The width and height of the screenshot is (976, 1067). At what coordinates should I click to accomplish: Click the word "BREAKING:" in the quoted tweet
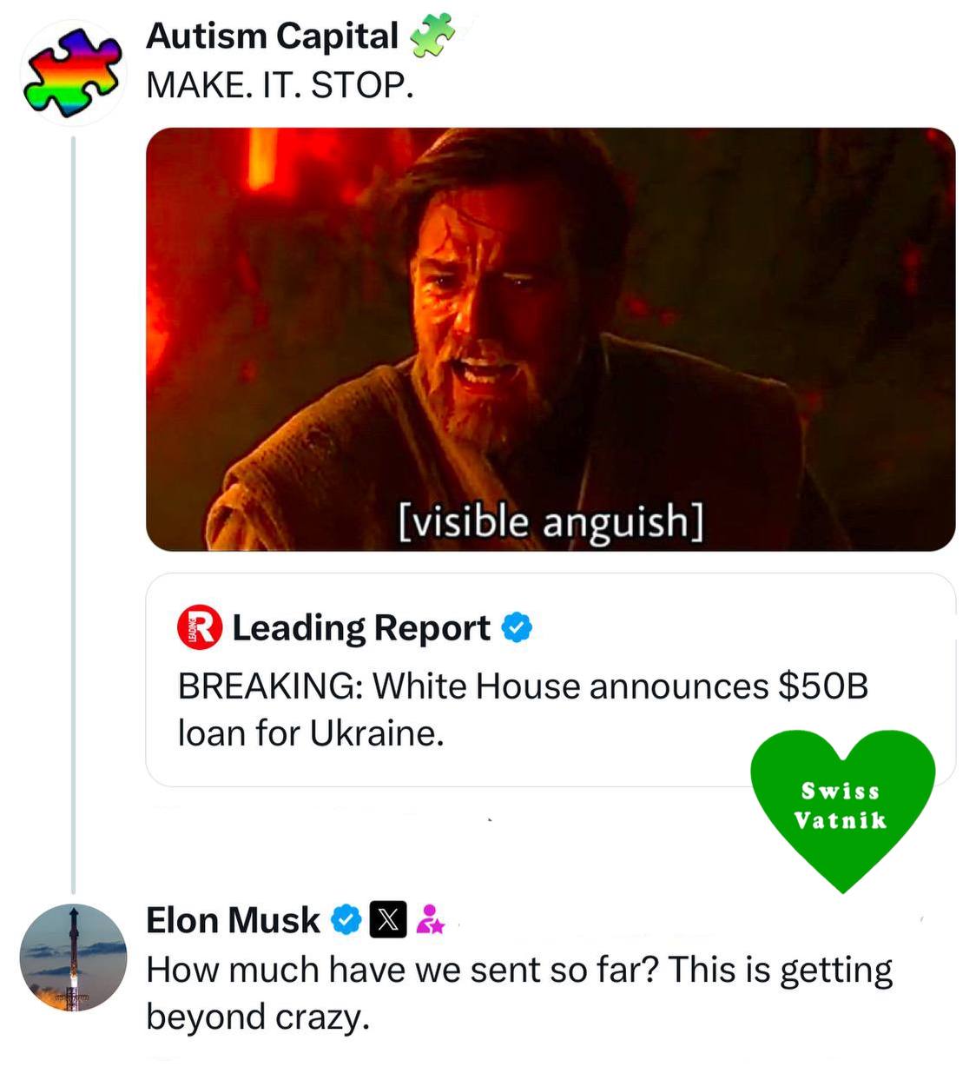click(x=270, y=686)
